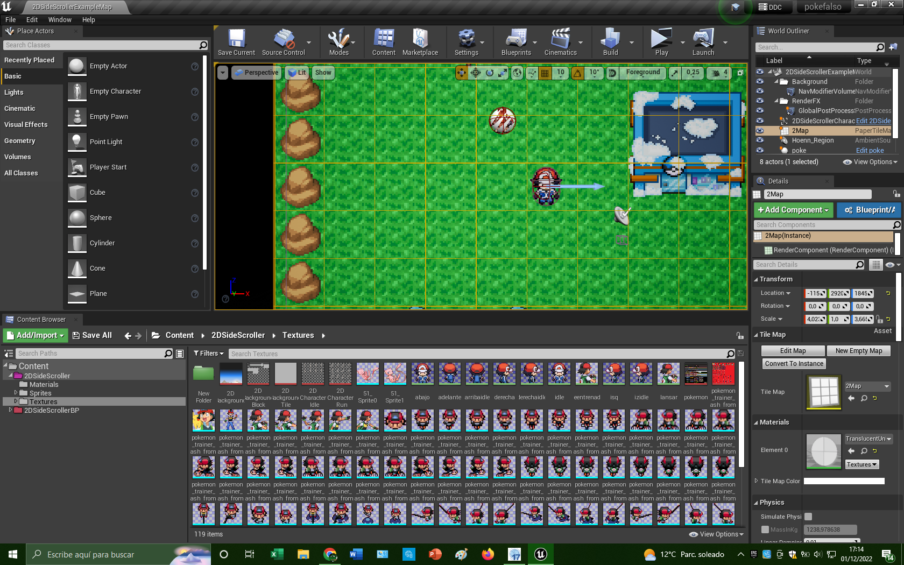Browse to Tile Map asset magnifier icon
Image resolution: width=904 pixels, height=565 pixels.
[x=864, y=398]
